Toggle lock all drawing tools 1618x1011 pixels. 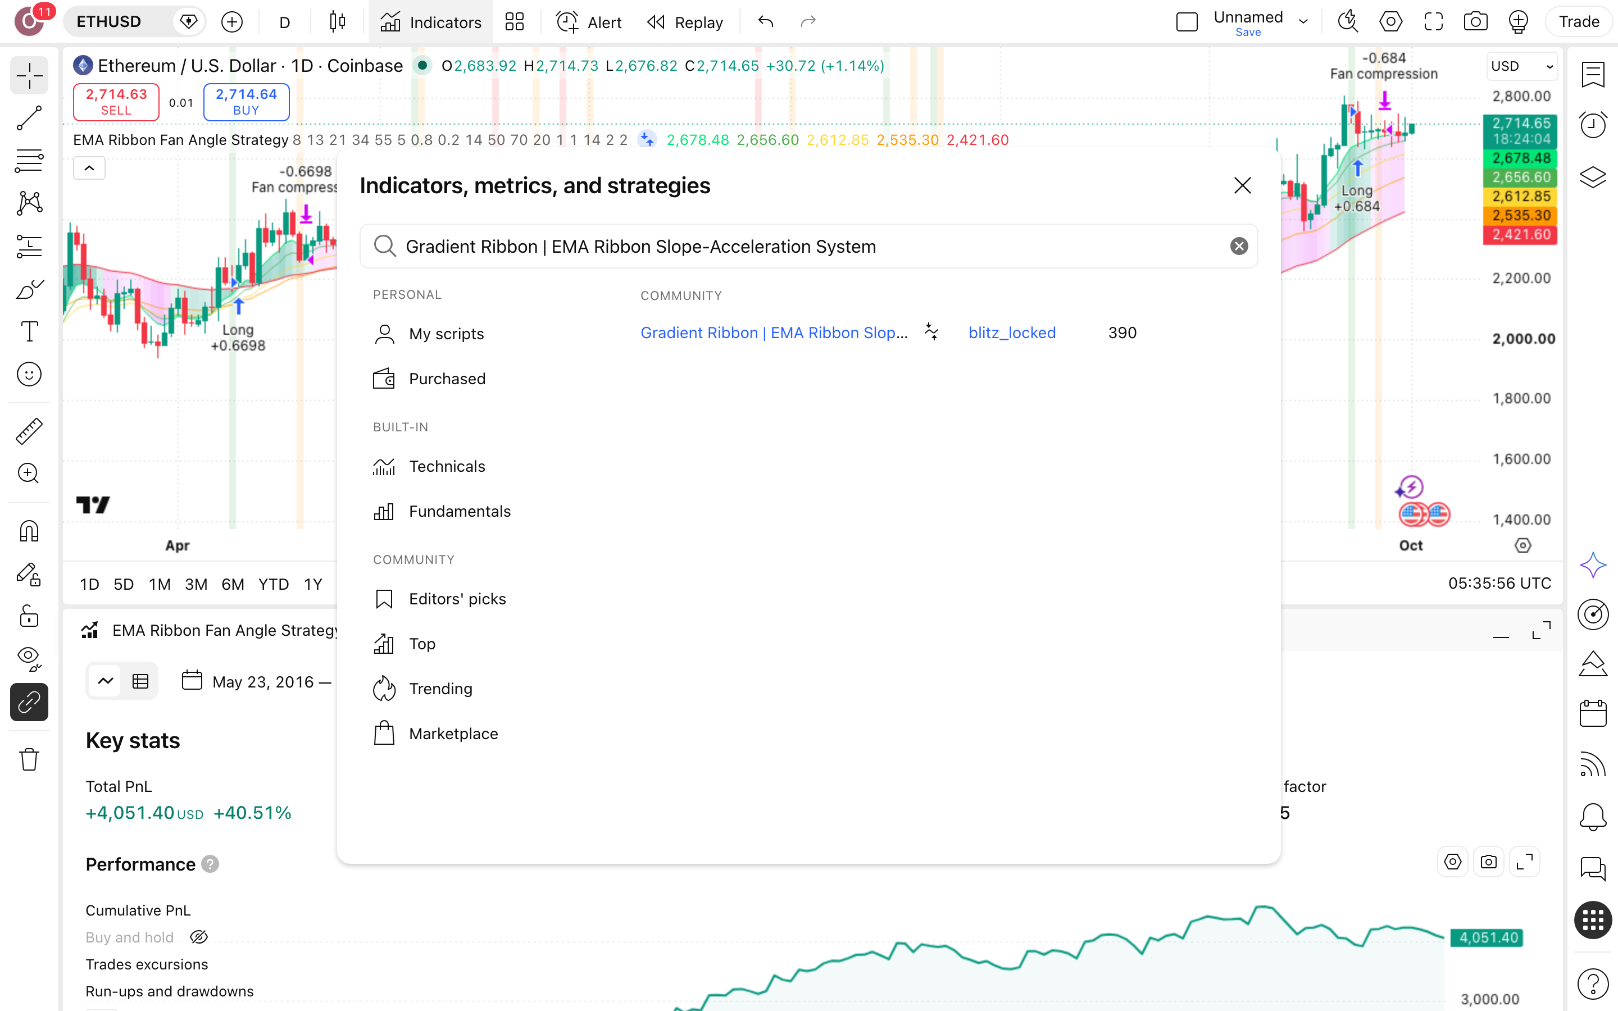tap(29, 616)
